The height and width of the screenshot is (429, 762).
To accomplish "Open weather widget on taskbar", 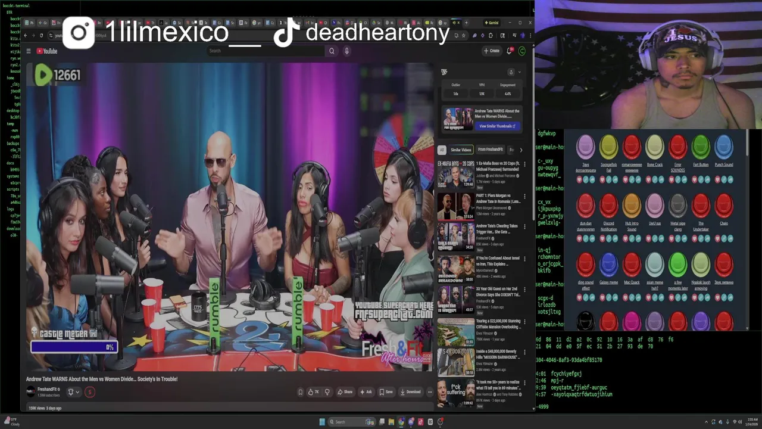I will tap(13, 422).
